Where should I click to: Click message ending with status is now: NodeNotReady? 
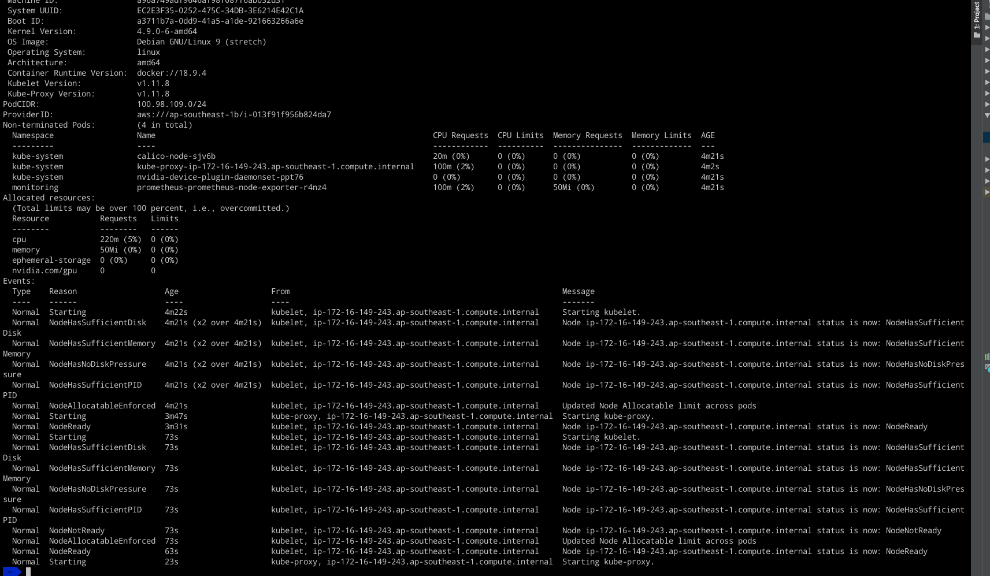point(752,530)
